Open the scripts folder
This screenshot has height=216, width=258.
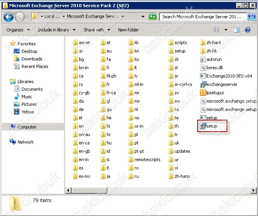[178, 43]
